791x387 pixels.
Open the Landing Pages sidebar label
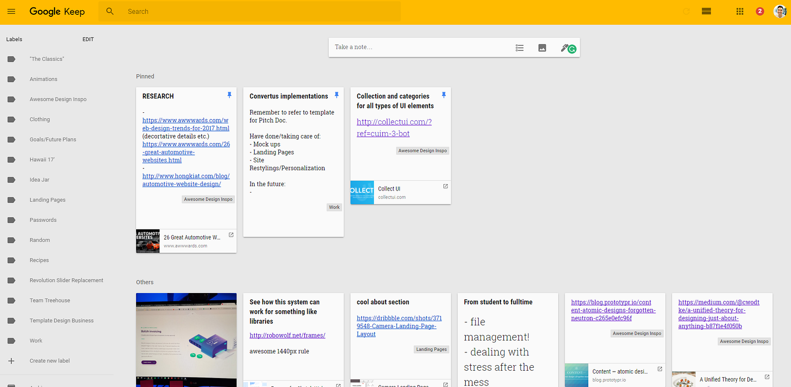coord(47,200)
